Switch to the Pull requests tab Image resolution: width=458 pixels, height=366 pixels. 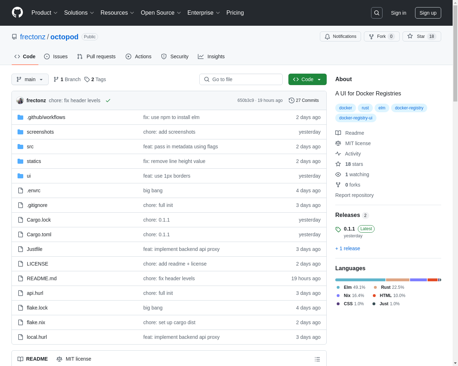click(x=96, y=56)
